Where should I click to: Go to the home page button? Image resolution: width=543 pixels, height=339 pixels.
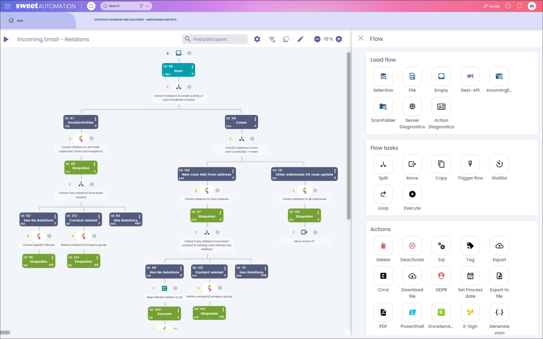(91, 6)
